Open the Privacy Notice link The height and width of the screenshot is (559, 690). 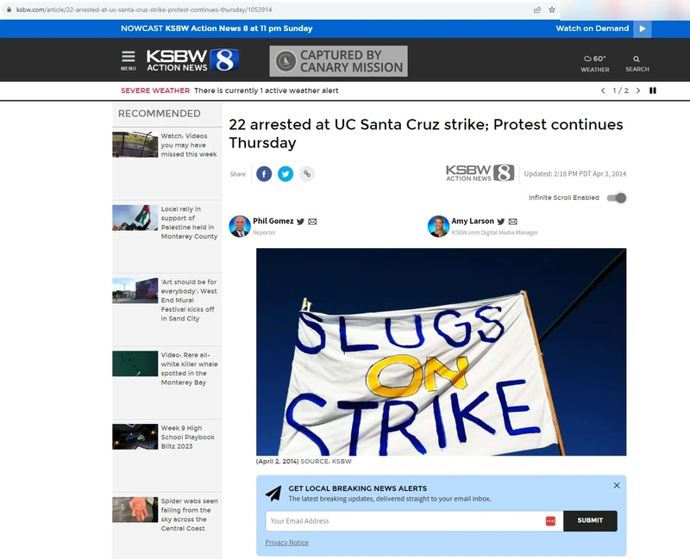(286, 543)
